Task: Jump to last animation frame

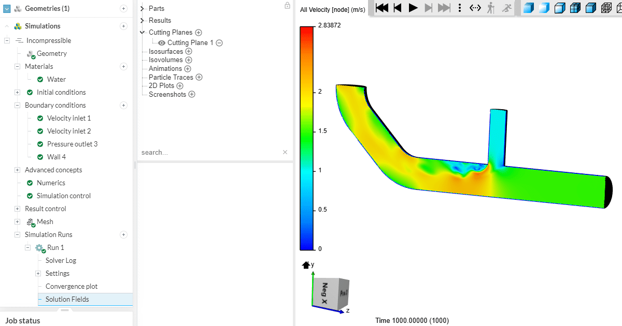Action: click(444, 8)
